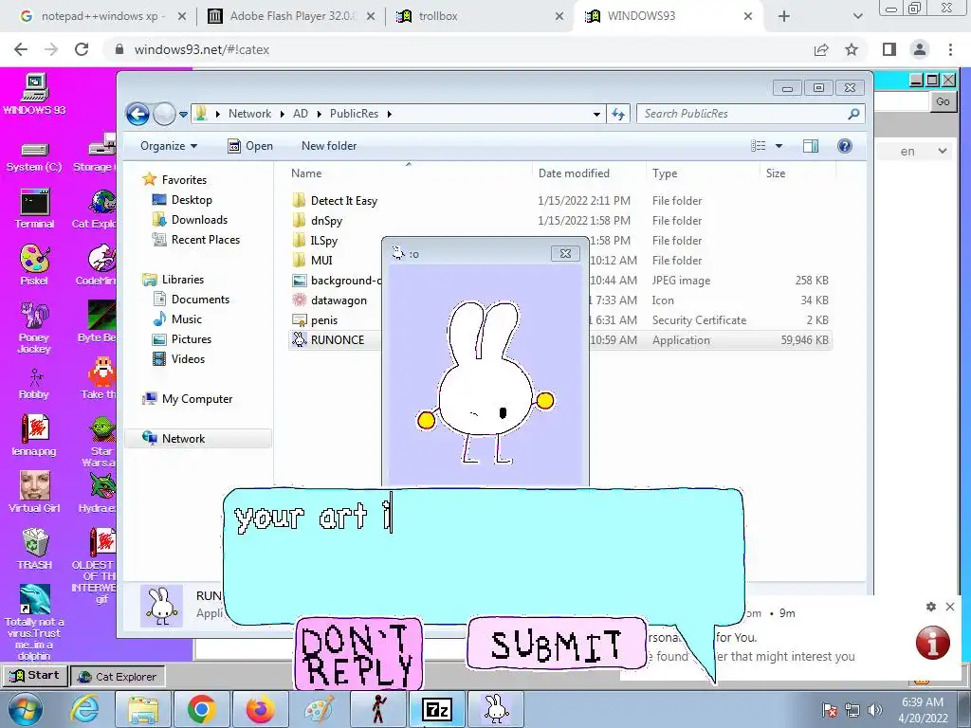971x728 pixels.
Task: Select the datawagon icon file
Action: pos(339,300)
